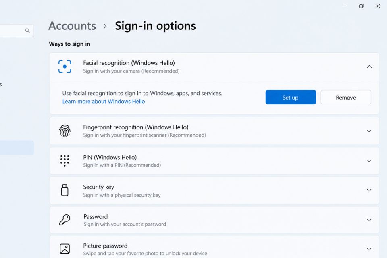387x258 pixels.
Task: Click the Facial recognition camera icon
Action: pyautogui.click(x=64, y=67)
